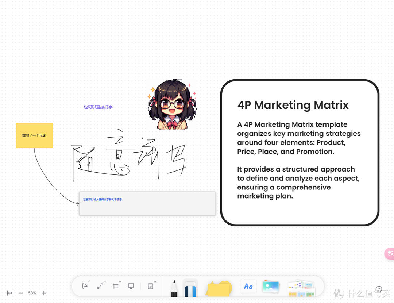Select the '4P Marketing Matrix' heading
Image resolution: width=394 pixels, height=303 pixels.
(x=293, y=105)
